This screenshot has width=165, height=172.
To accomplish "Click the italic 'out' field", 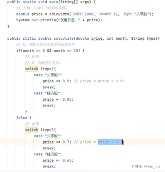I will click(35, 20).
